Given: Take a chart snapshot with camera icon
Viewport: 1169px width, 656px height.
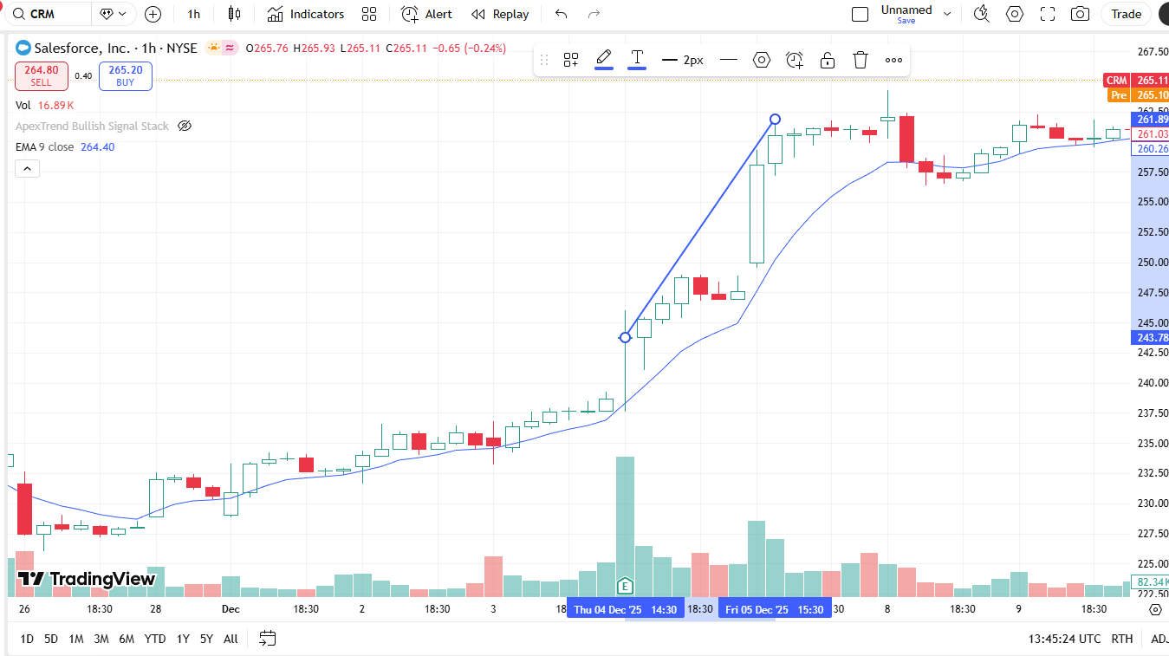Looking at the screenshot, I should point(1080,14).
